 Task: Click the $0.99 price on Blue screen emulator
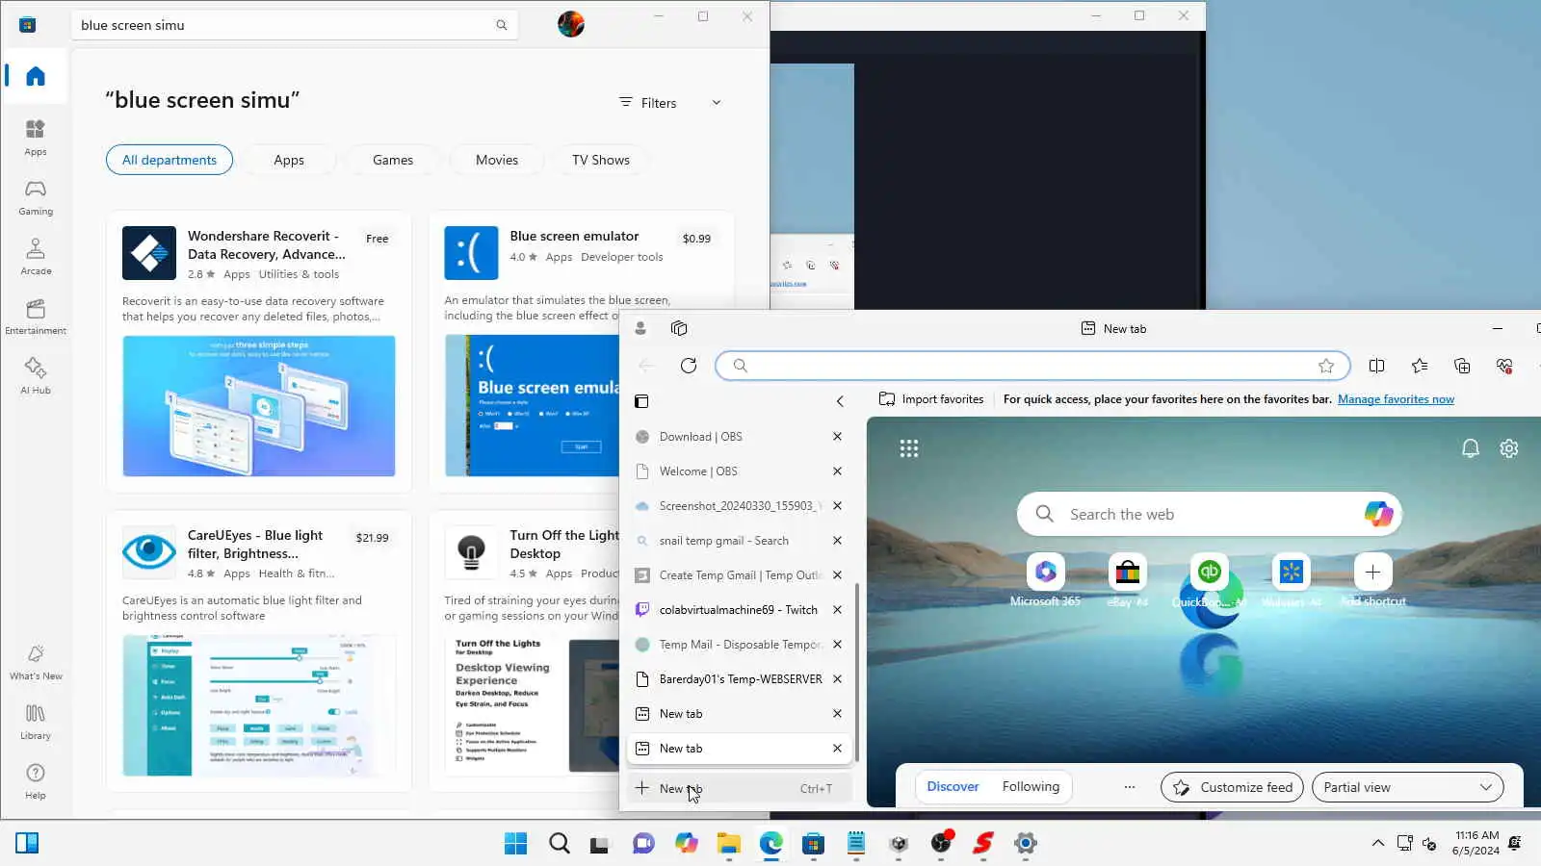coord(696,239)
